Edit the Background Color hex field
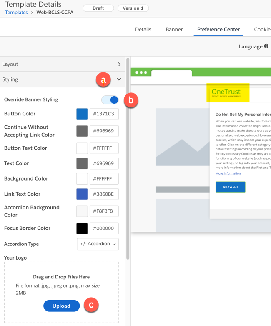The width and height of the screenshot is (271, 326). click(x=104, y=179)
